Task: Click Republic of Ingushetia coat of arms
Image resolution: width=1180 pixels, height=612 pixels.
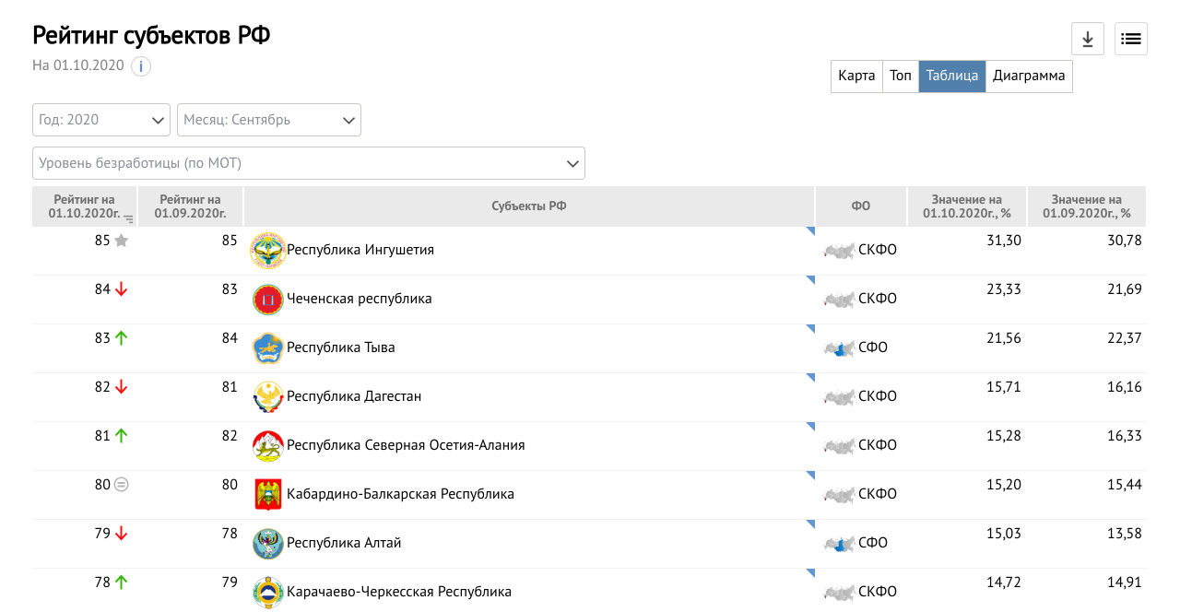Action: (x=268, y=251)
